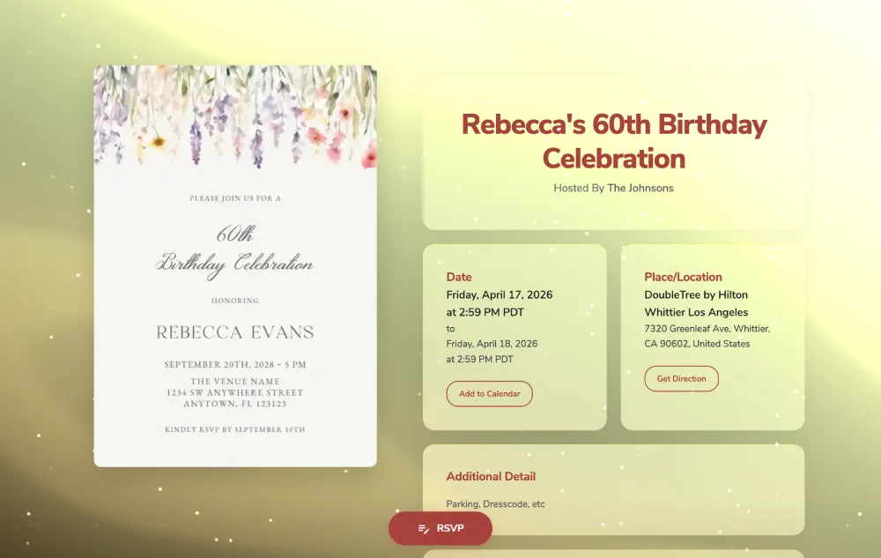Select end date Friday, April 18, 2026

pos(492,344)
